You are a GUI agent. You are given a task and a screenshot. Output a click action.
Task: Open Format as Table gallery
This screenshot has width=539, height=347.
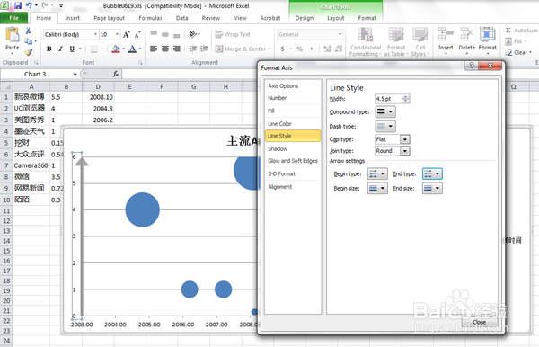point(396,42)
